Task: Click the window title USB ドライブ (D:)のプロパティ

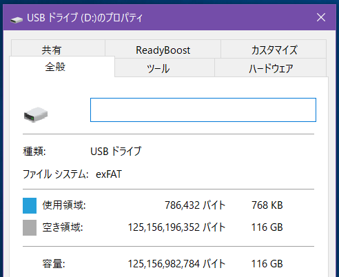Action: coord(85,18)
